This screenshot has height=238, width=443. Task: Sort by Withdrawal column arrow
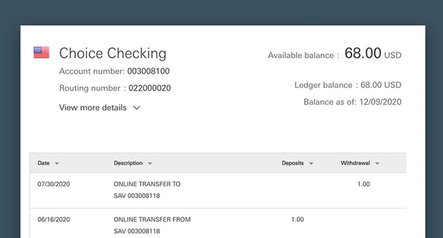[377, 163]
